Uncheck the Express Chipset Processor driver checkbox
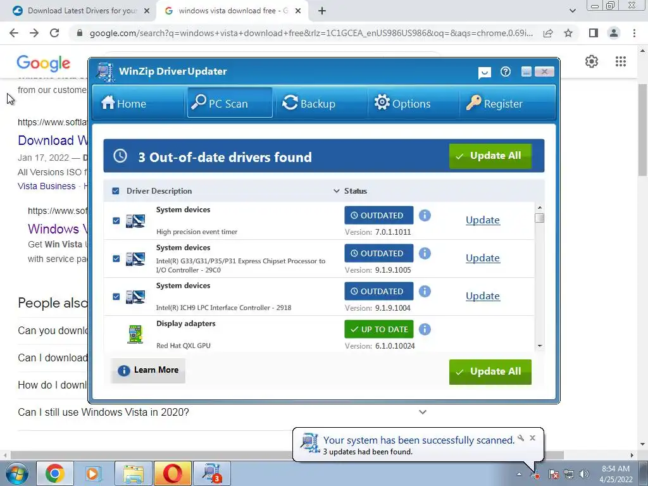 (x=116, y=259)
